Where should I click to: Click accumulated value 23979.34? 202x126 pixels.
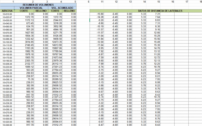(55, 61)
